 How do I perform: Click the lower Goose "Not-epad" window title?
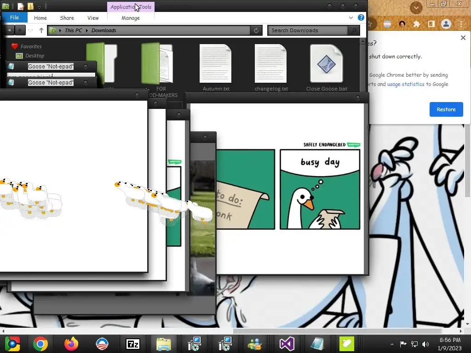(x=51, y=83)
